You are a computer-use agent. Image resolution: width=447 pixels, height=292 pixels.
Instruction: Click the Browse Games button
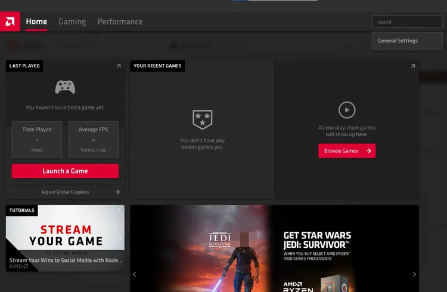pyautogui.click(x=347, y=151)
